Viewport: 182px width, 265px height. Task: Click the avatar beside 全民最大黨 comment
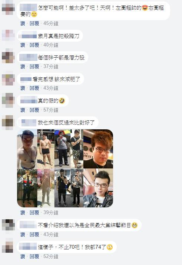[8, 225]
